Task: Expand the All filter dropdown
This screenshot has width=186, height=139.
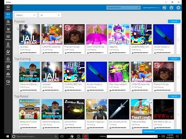Action: (x=50, y=15)
